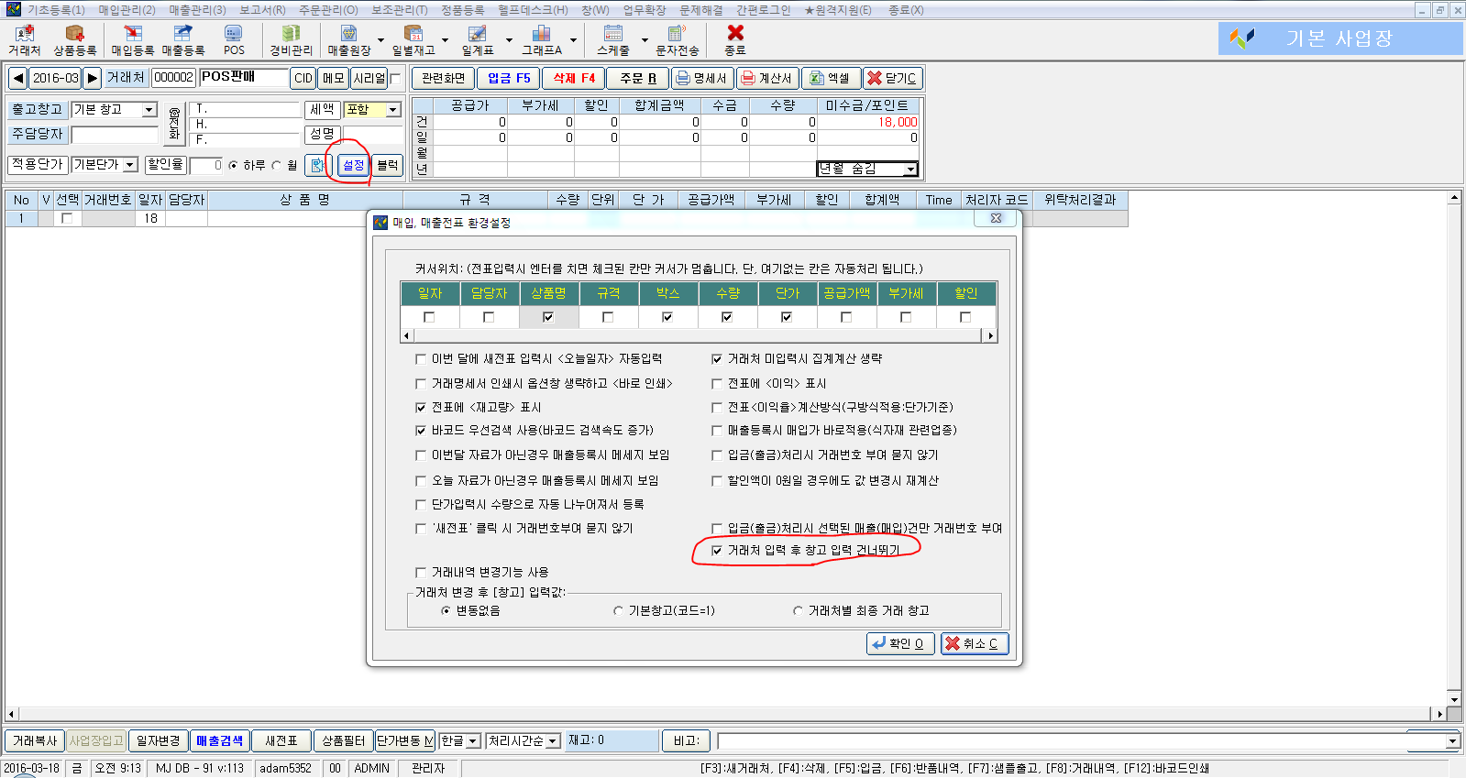Expand the 출고창고 기본 창고 dropdown
Viewport: 1466px width, 778px height.
click(x=149, y=109)
